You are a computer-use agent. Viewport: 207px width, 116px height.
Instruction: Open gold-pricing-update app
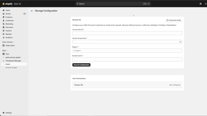(x=13, y=57)
